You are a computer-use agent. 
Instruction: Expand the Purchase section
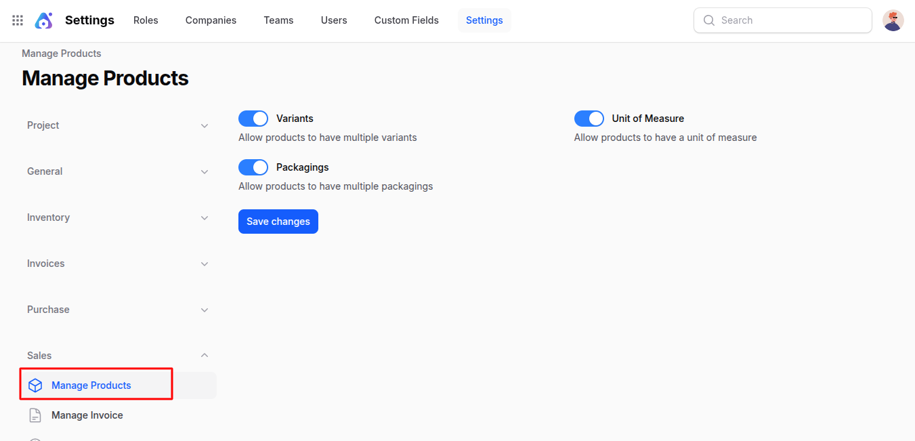pos(205,310)
